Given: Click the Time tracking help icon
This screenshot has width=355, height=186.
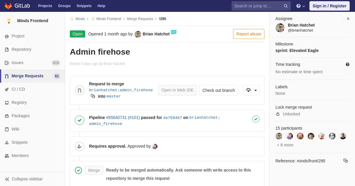Looking at the screenshot, I should 347,64.
